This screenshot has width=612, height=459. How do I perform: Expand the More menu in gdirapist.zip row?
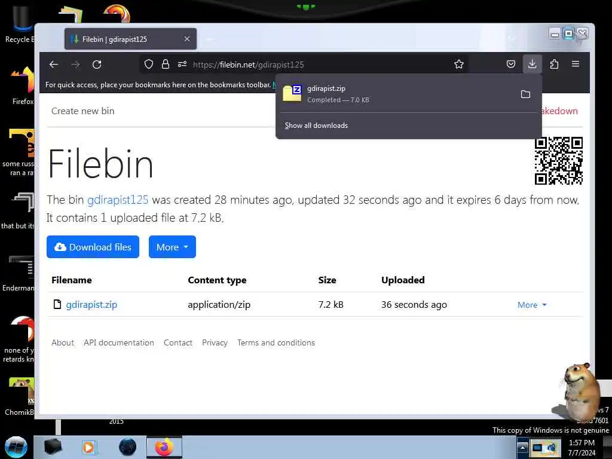pyautogui.click(x=532, y=305)
